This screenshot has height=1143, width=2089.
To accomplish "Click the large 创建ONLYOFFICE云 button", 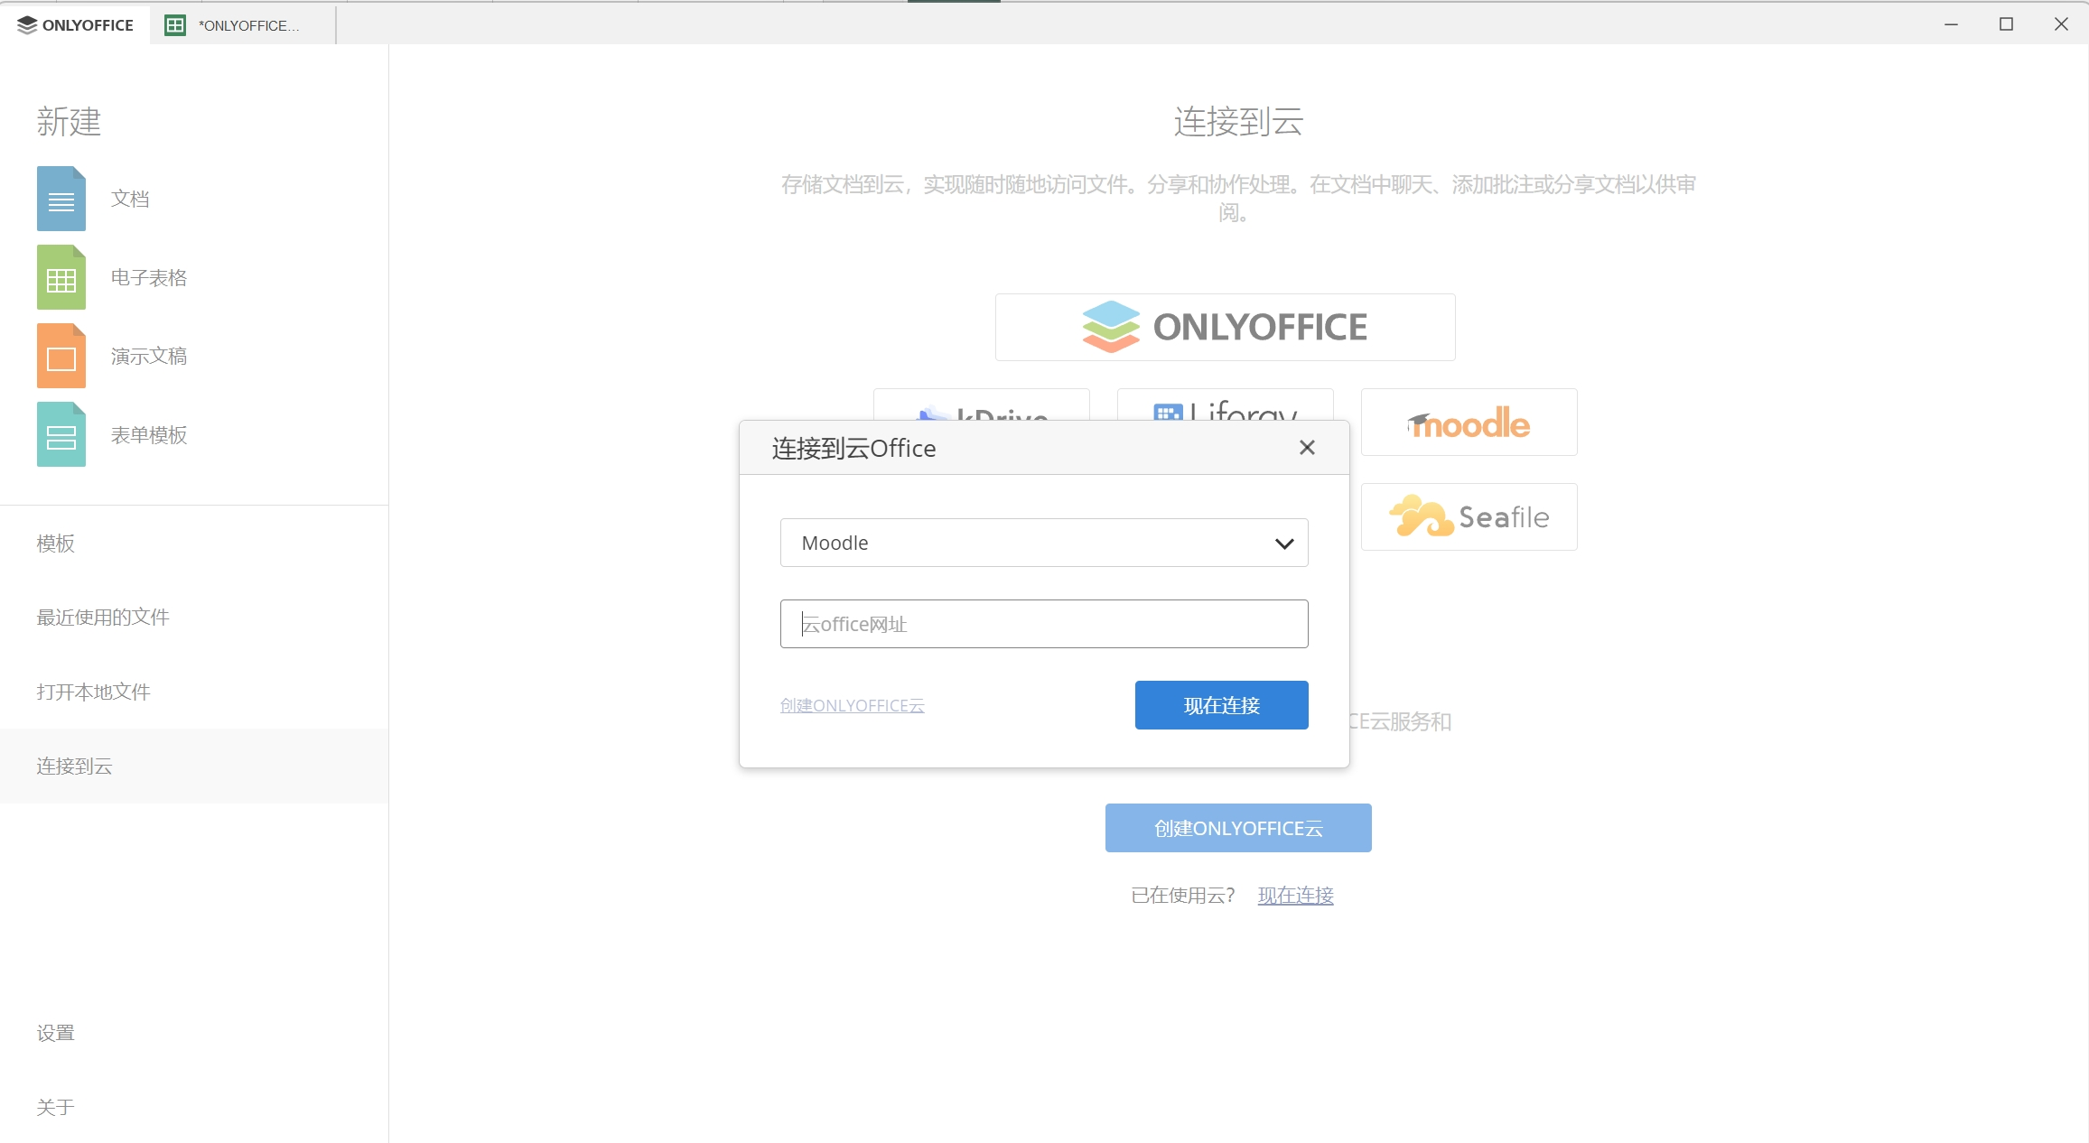I will [1238, 828].
